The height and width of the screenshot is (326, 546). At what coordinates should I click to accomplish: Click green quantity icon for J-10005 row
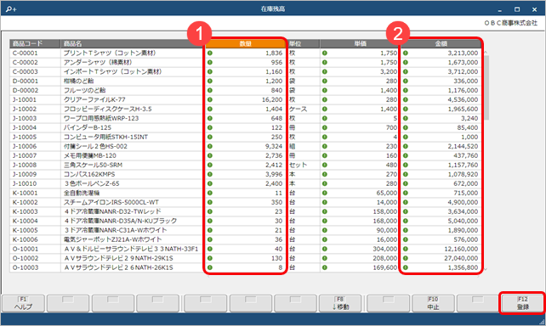pyautogui.click(x=209, y=137)
